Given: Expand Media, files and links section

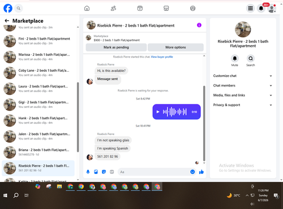Looking at the screenshot, I should (x=243, y=95).
